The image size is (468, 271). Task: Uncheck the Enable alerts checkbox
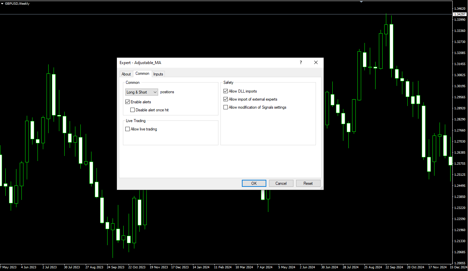[x=128, y=102]
